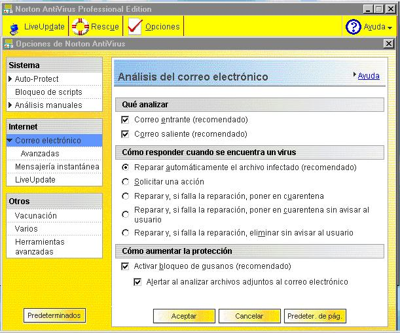
Task: Click the Cómo responder cuando se encuentra heading
Action: coord(249,152)
